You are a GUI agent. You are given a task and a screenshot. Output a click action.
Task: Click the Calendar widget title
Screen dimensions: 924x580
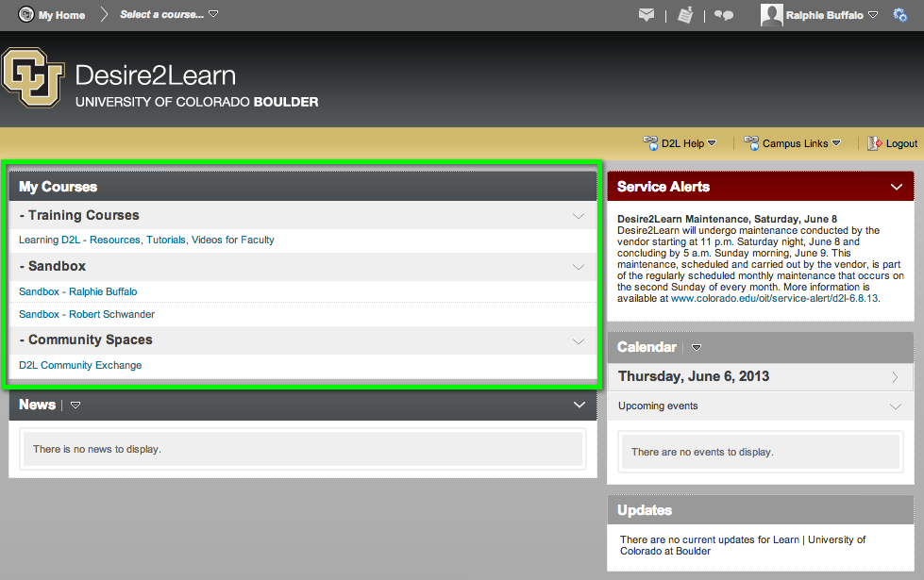[x=647, y=347]
